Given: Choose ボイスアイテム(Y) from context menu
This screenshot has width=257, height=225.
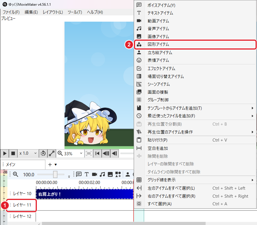Looking at the screenshot, I should [x=195, y=5].
